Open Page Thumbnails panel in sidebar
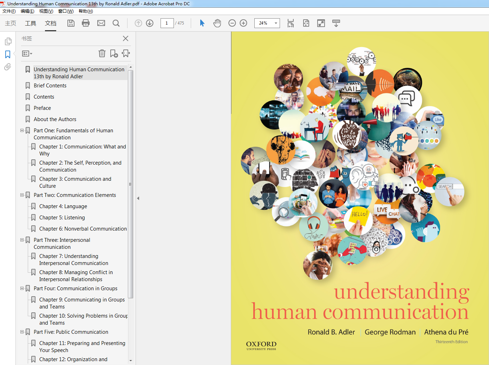Screen dimensions: 489x365 coord(8,42)
